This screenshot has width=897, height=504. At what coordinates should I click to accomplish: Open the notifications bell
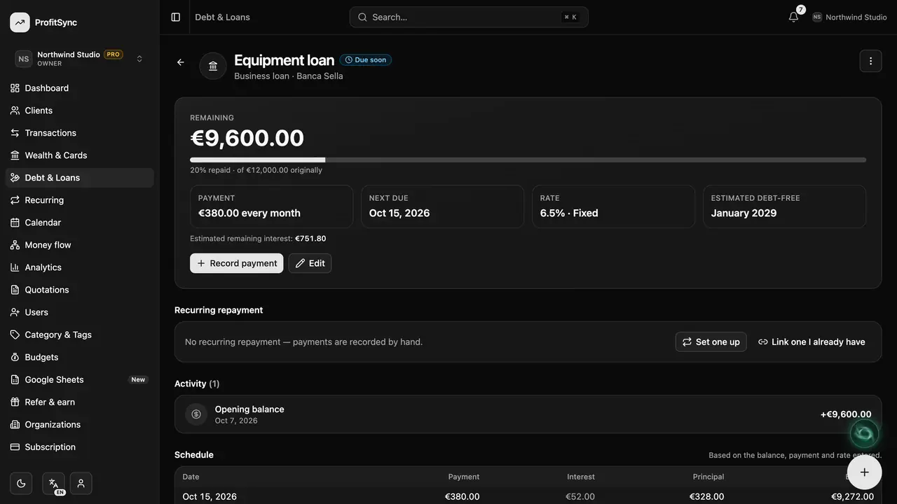(x=793, y=17)
